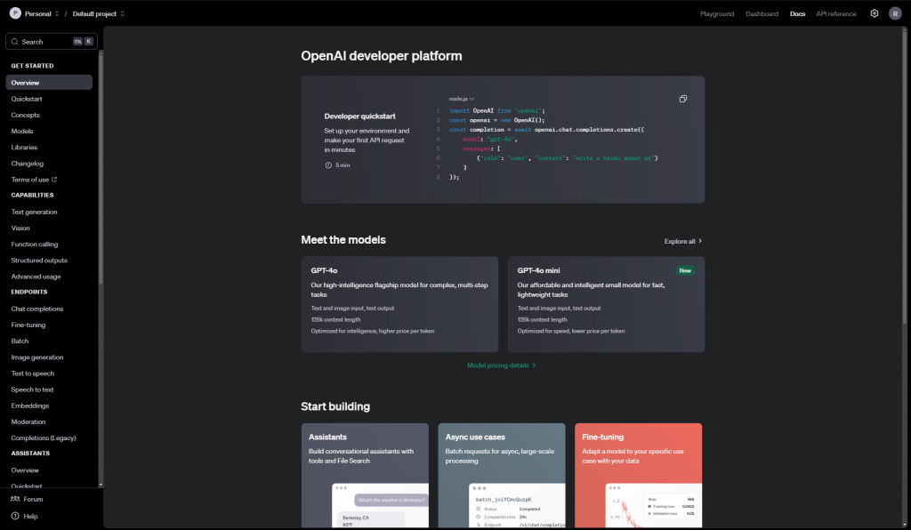Select the Docs tab

tap(797, 14)
